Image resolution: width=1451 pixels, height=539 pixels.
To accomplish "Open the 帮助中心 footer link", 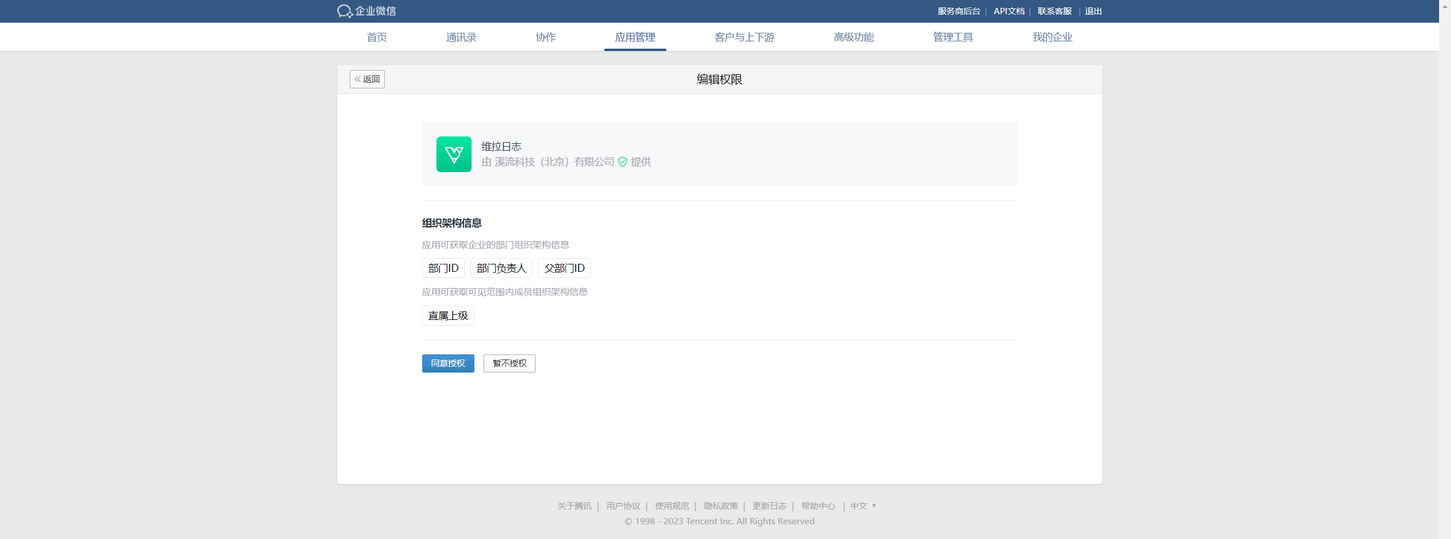I will point(818,506).
